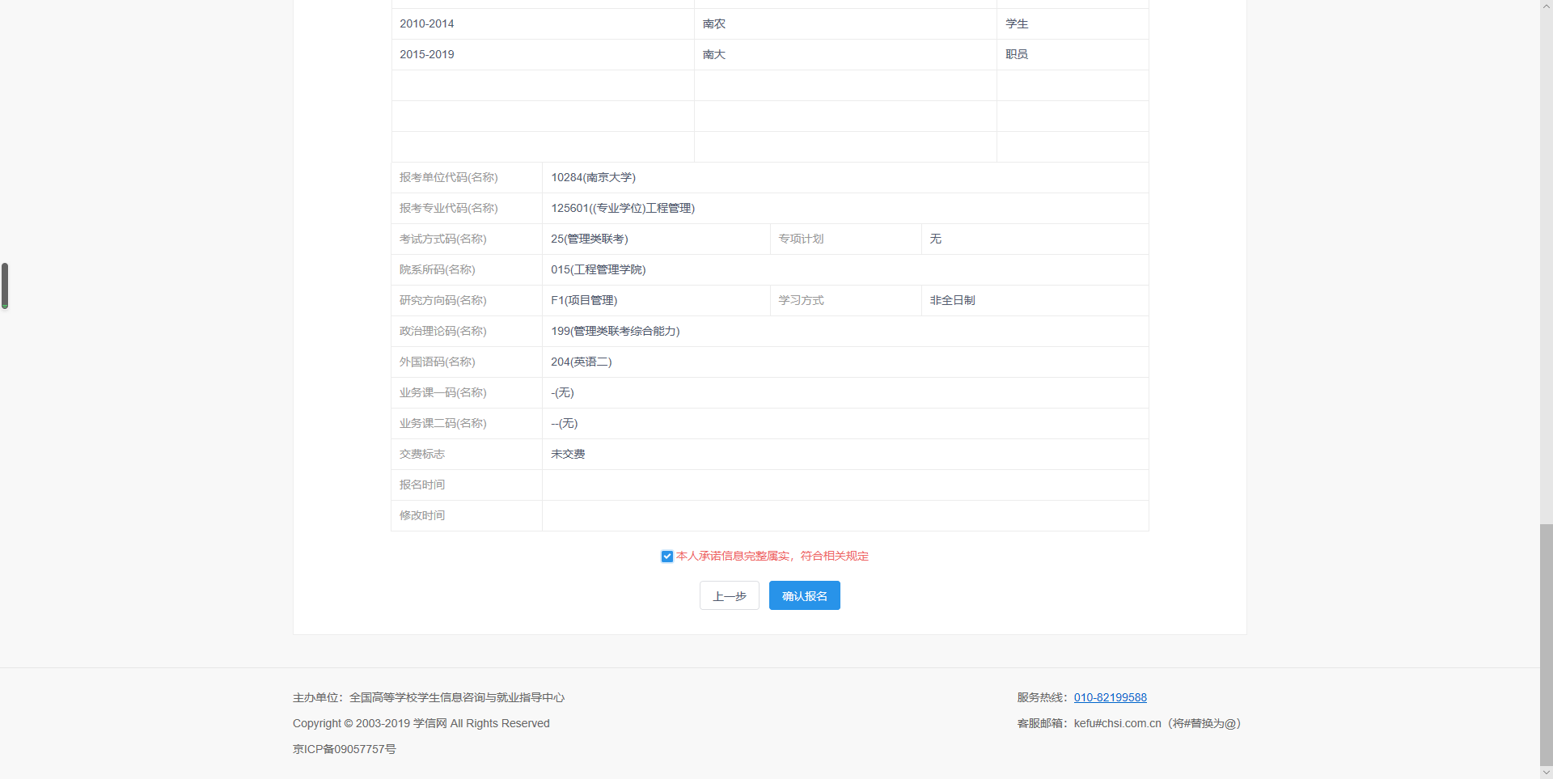Click the dark handle on left edge
The image size is (1553, 779).
click(x=5, y=286)
